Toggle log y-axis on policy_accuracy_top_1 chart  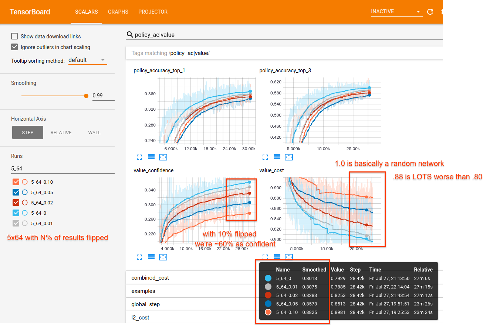[x=151, y=157]
